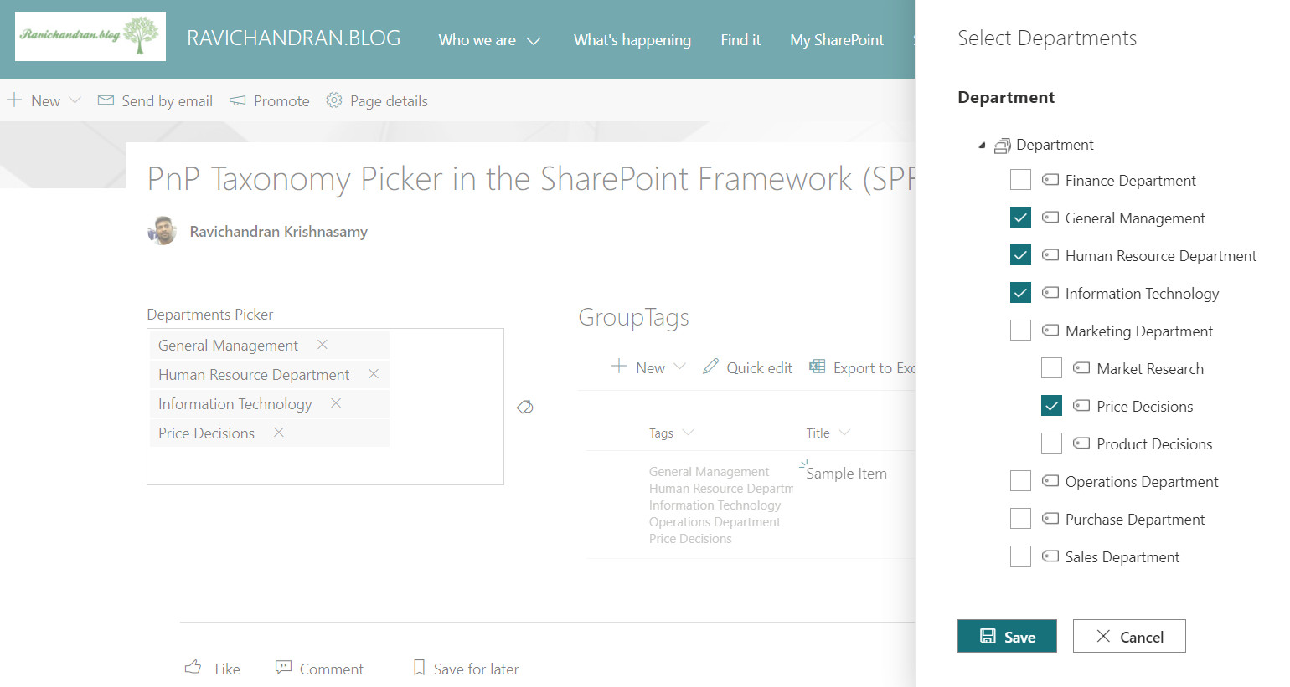Remove the Price Decisions tag

point(279,433)
